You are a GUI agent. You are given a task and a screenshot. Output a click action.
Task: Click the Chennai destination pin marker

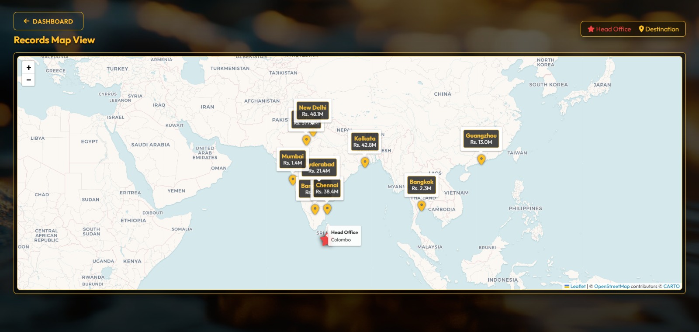pyautogui.click(x=327, y=209)
